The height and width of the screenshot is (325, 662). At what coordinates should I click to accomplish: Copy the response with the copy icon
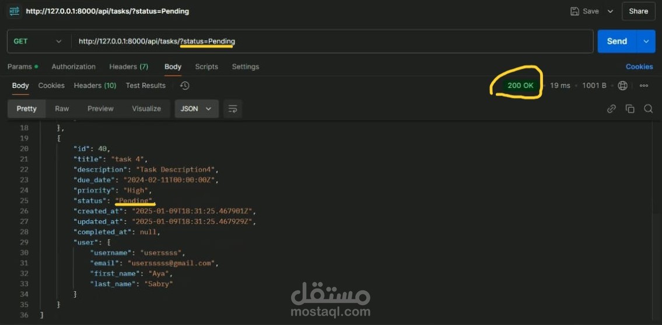coord(630,109)
